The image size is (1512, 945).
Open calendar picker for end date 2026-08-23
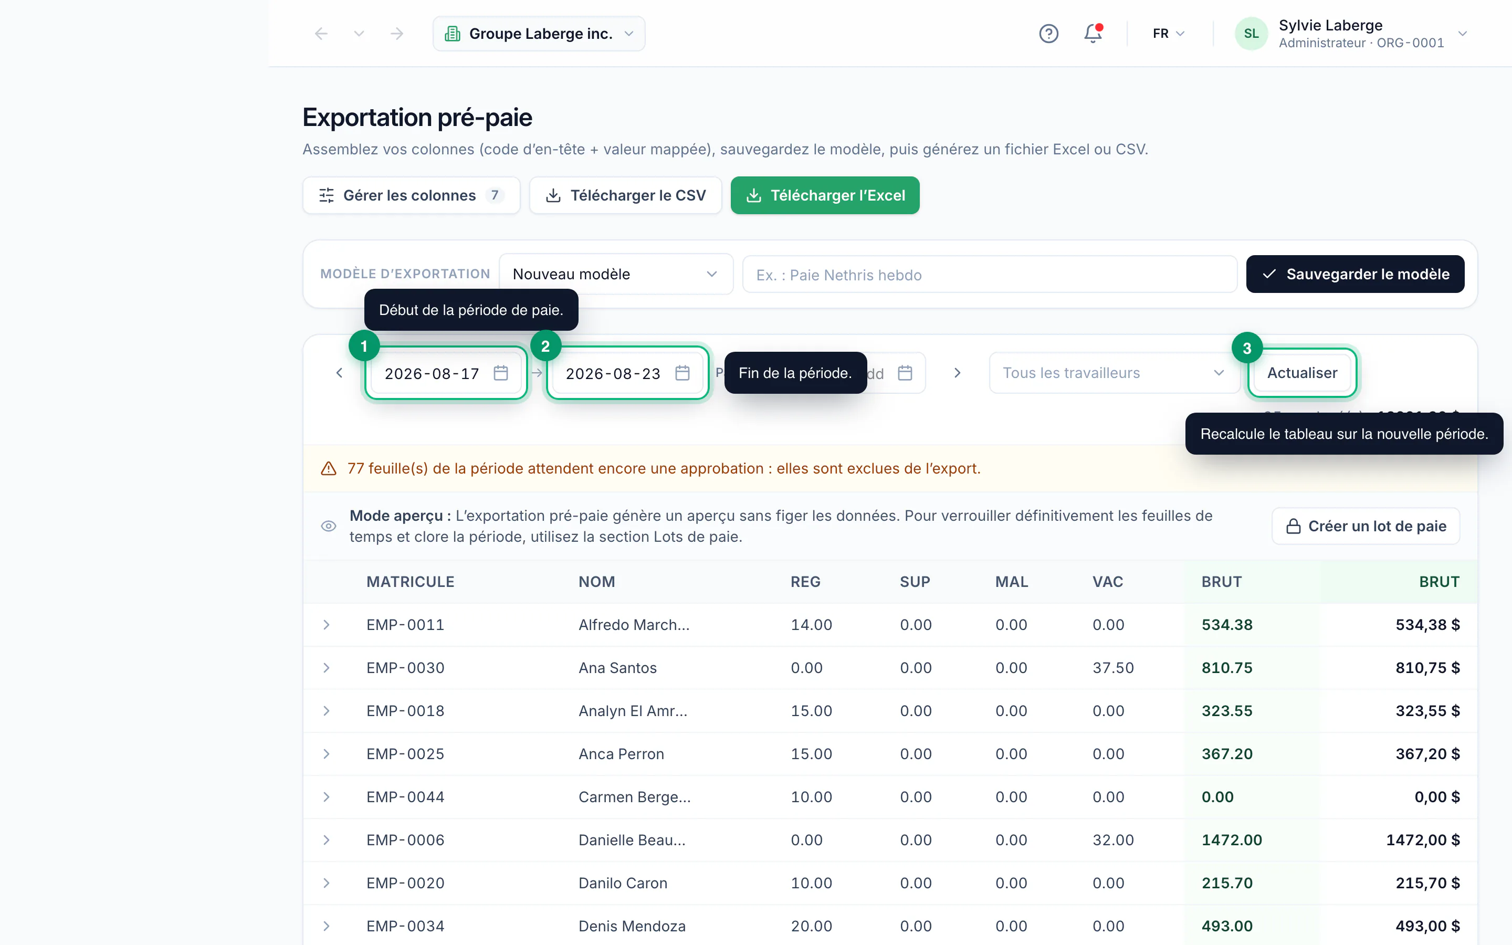[x=682, y=373]
